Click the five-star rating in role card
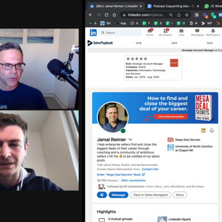222x222 pixels. click(137, 59)
